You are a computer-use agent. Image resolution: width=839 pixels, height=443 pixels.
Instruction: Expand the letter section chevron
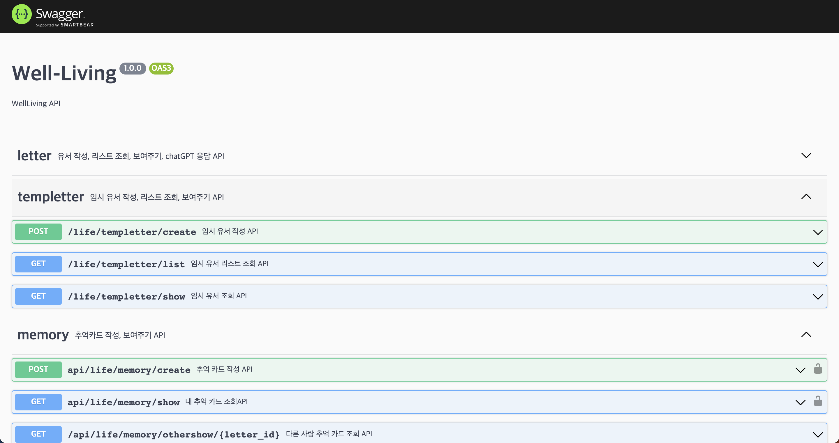806,156
